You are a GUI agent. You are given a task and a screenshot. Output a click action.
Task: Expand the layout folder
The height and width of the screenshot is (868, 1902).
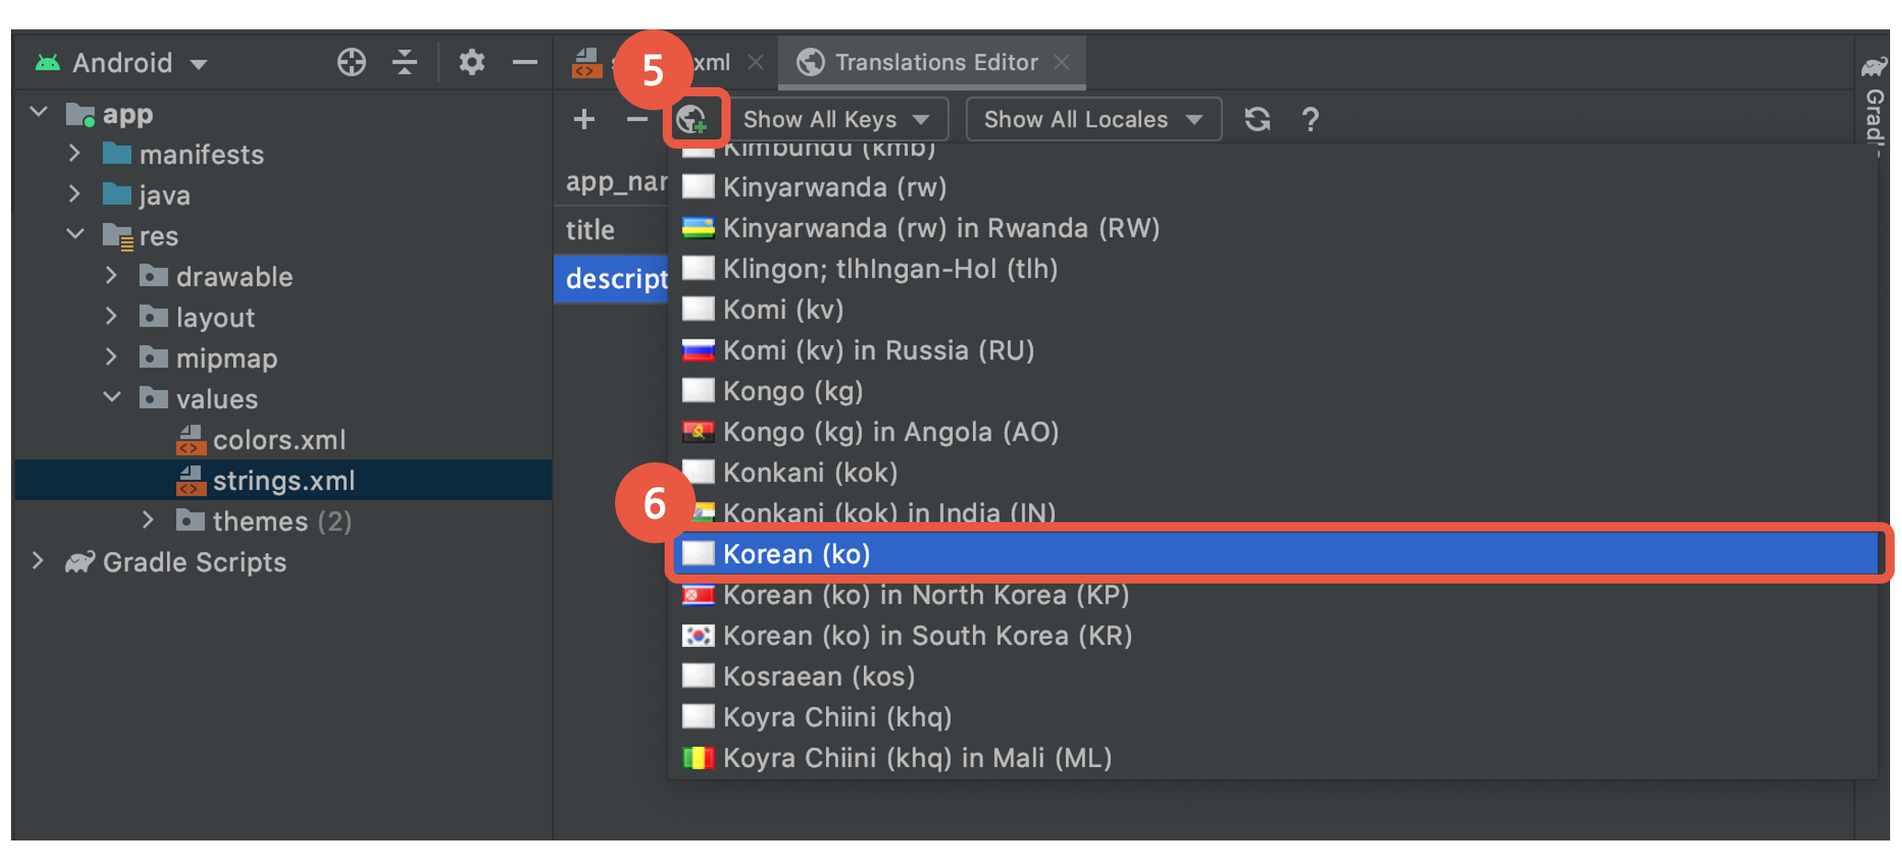[x=111, y=316]
